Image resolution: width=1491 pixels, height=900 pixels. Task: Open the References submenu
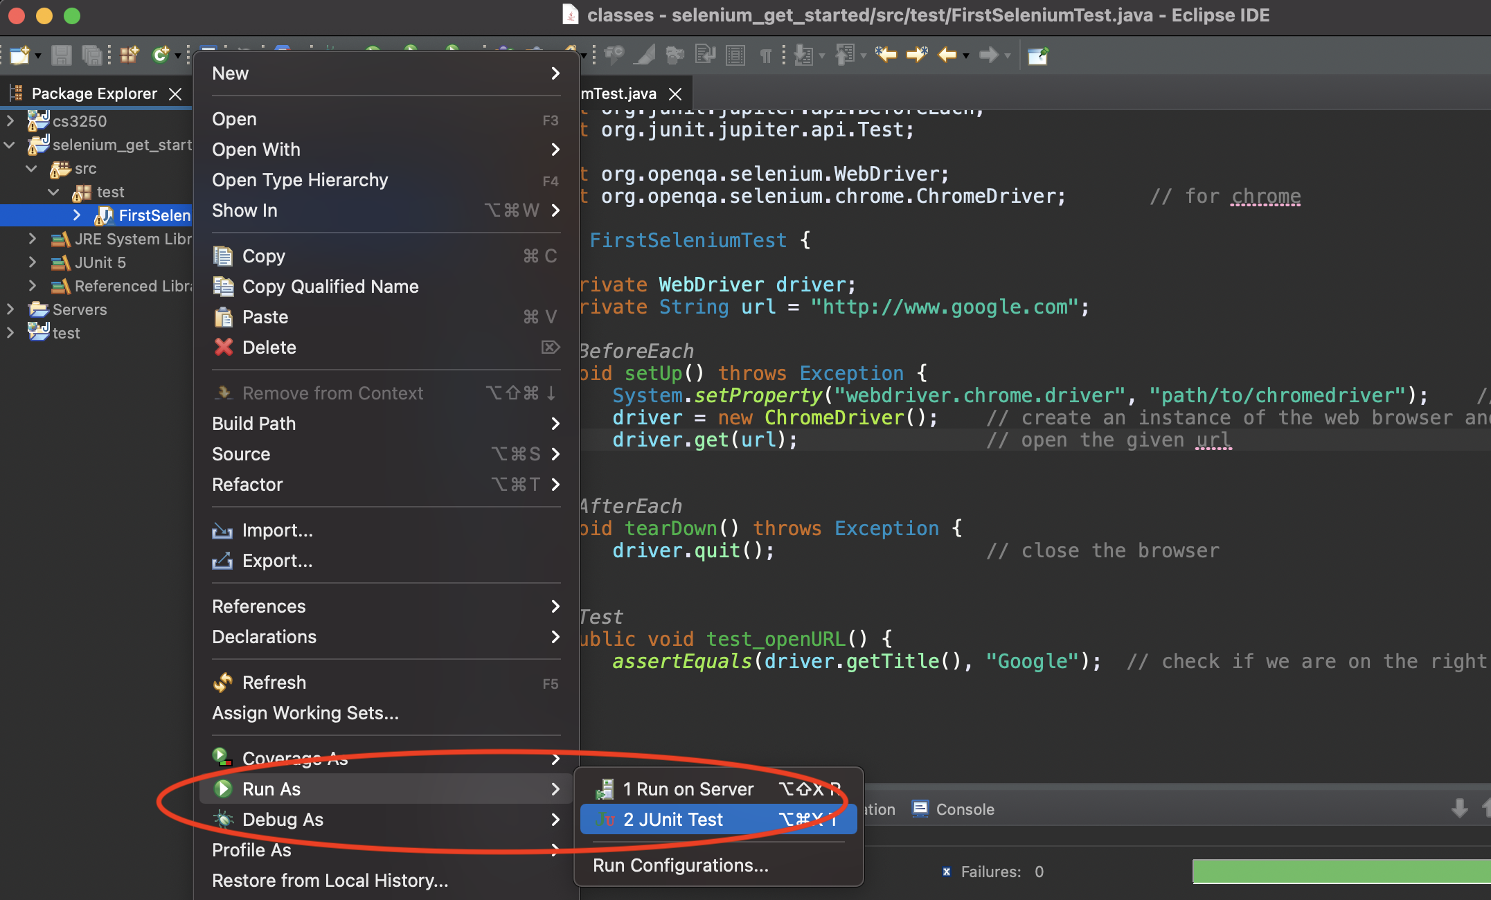[386, 606]
